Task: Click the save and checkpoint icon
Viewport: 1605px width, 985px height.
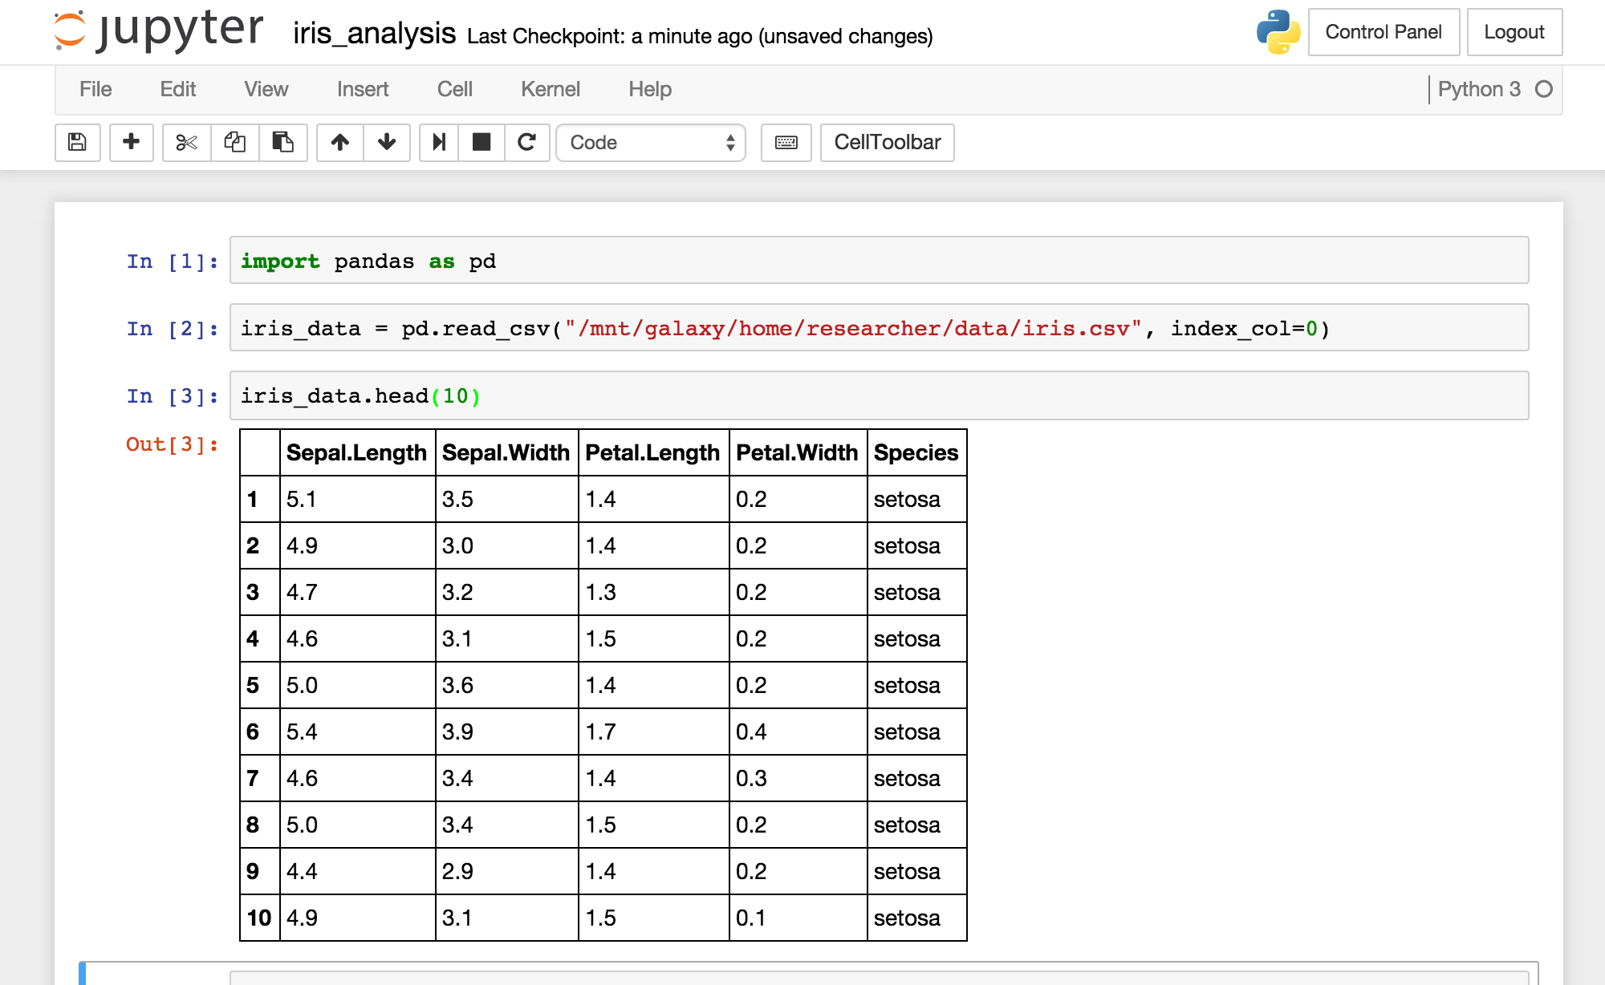Action: [x=77, y=143]
